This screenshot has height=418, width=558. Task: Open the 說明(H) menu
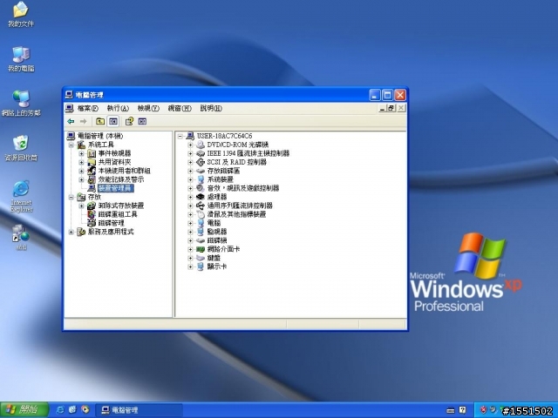pos(211,108)
